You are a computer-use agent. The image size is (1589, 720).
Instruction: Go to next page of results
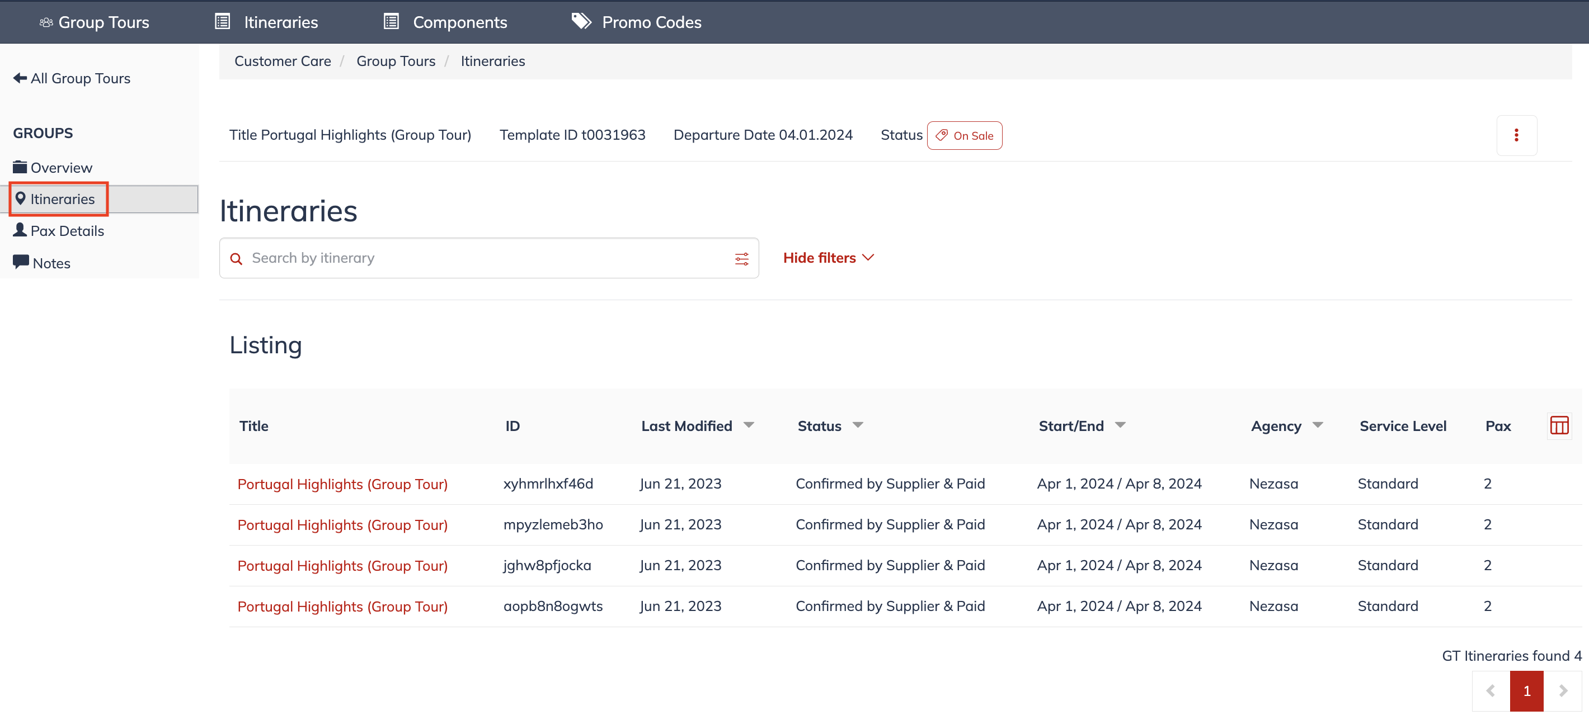click(x=1563, y=691)
